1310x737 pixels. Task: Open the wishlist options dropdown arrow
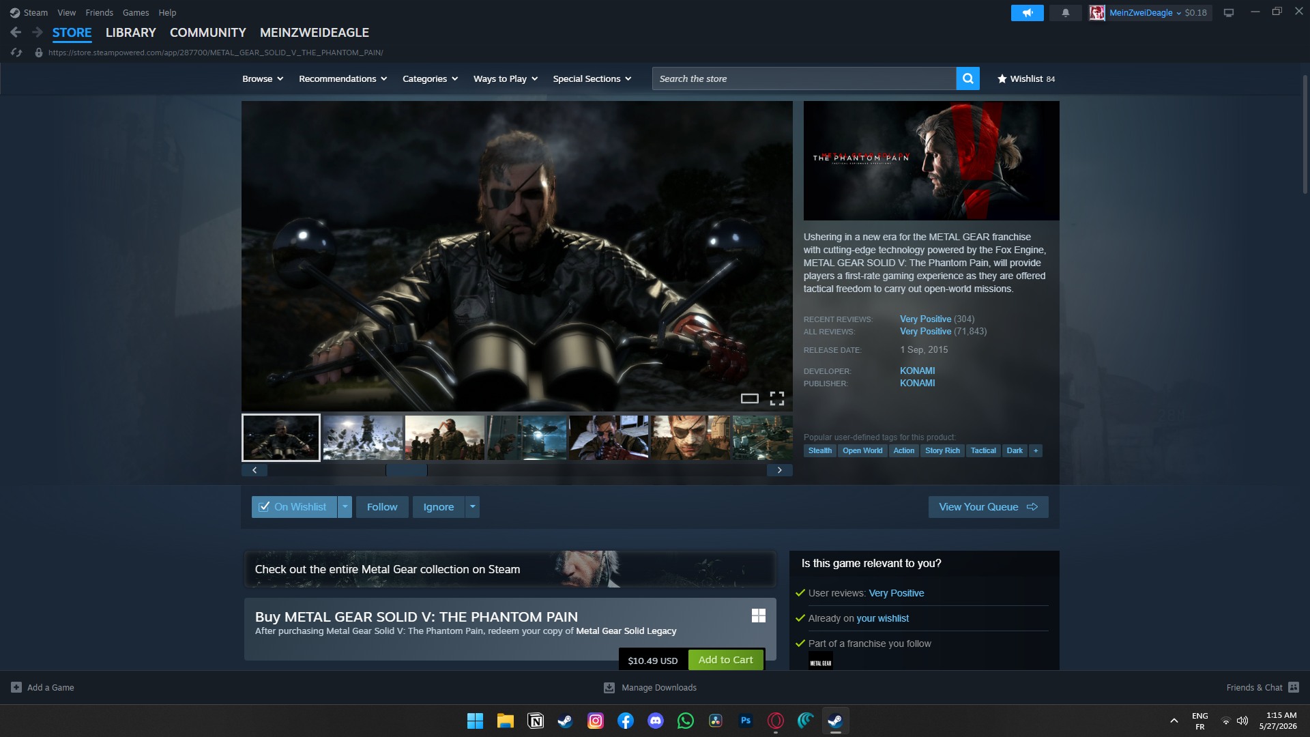345,507
